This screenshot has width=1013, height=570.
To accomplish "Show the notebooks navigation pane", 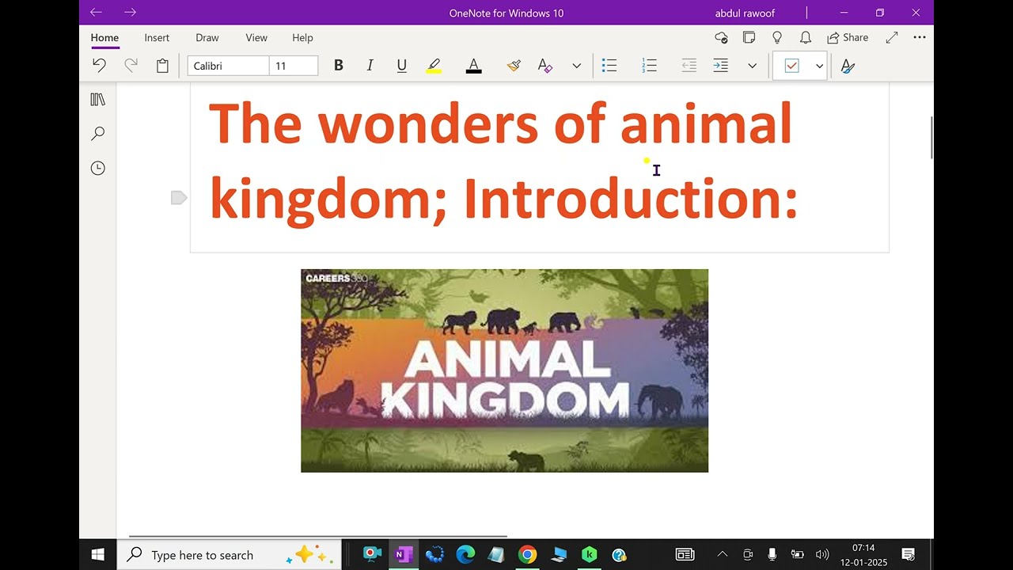I will (x=98, y=100).
